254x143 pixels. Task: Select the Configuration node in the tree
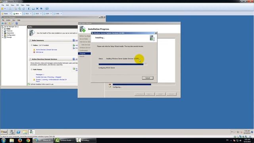point(11,35)
